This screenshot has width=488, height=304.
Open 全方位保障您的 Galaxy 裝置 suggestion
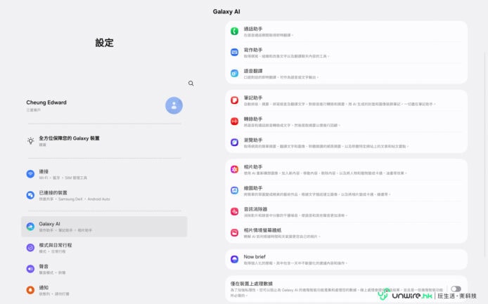point(104,141)
